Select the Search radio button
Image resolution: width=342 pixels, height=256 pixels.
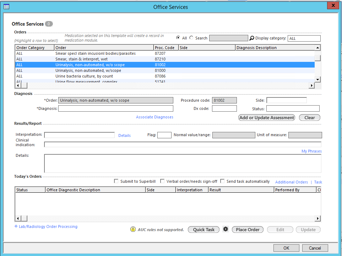click(191, 38)
